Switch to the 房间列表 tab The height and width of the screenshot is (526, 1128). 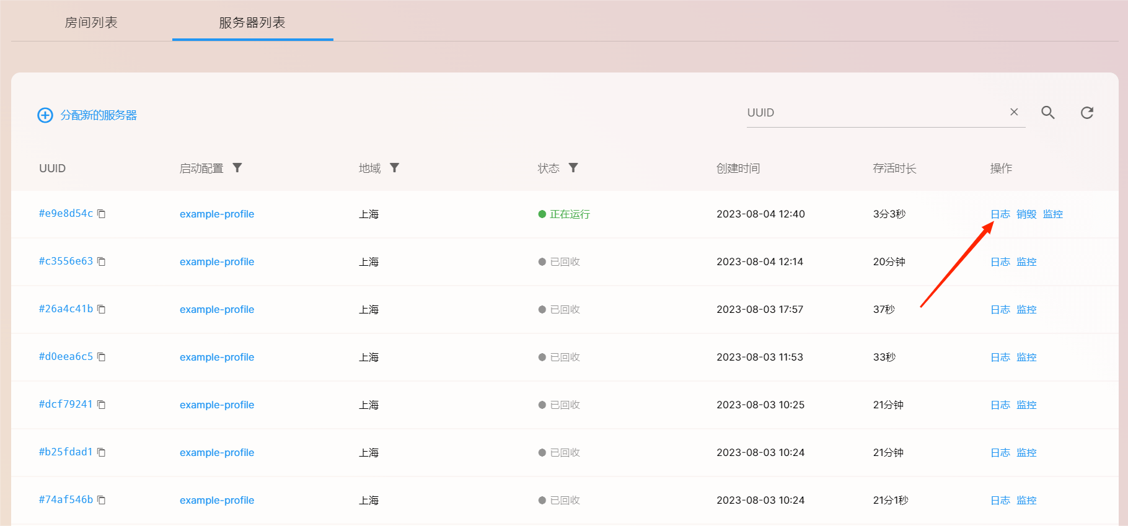91,23
